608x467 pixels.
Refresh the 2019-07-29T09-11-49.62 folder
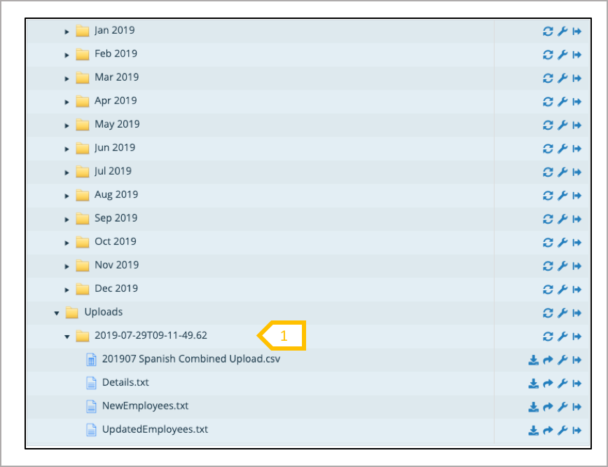point(548,337)
